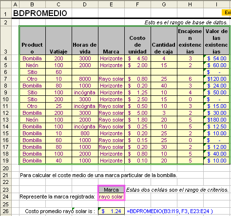231x216 pixels.
Task: Click the BDPROMEDIO title cell
Action: tap(40, 13)
